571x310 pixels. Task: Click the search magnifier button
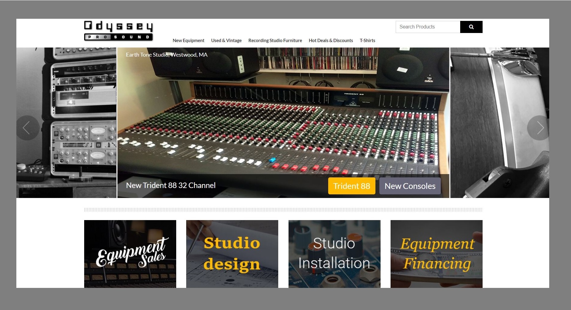(x=471, y=27)
